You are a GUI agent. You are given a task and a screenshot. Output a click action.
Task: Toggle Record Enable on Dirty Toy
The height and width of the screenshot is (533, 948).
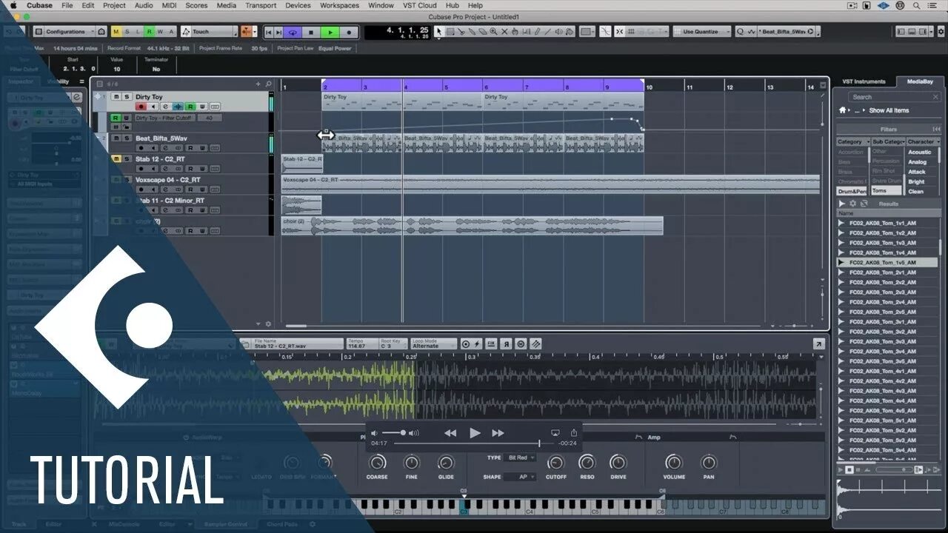[x=141, y=107]
